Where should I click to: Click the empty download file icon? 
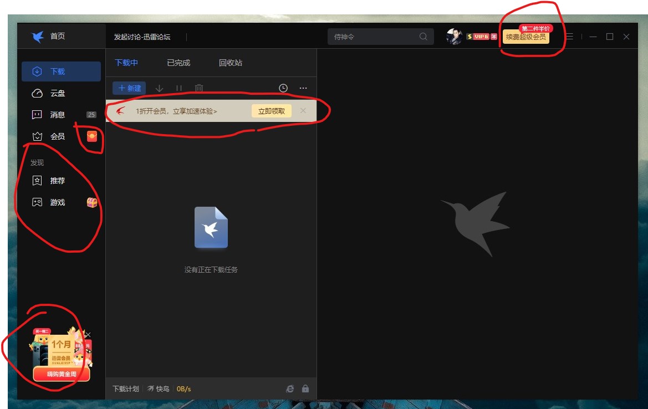(211, 227)
